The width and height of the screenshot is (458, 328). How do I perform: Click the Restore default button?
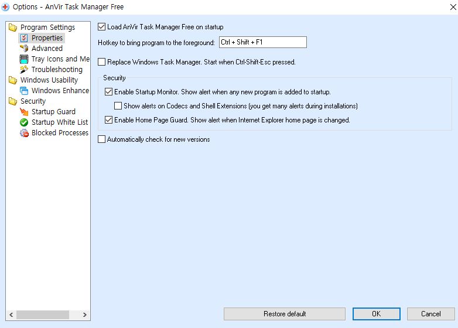pos(285,314)
